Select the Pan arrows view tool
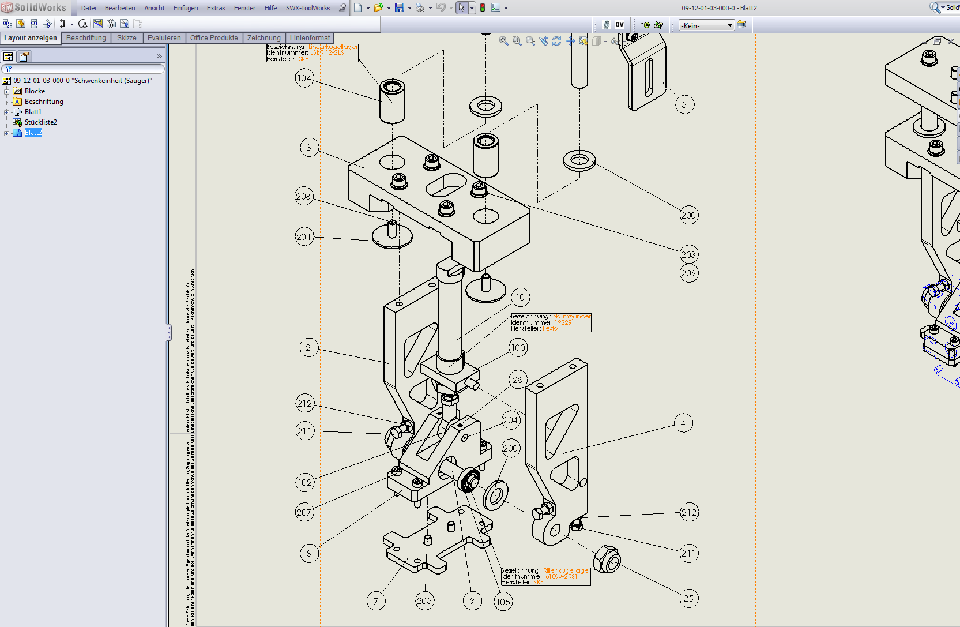Image resolution: width=960 pixels, height=627 pixels. (x=570, y=41)
